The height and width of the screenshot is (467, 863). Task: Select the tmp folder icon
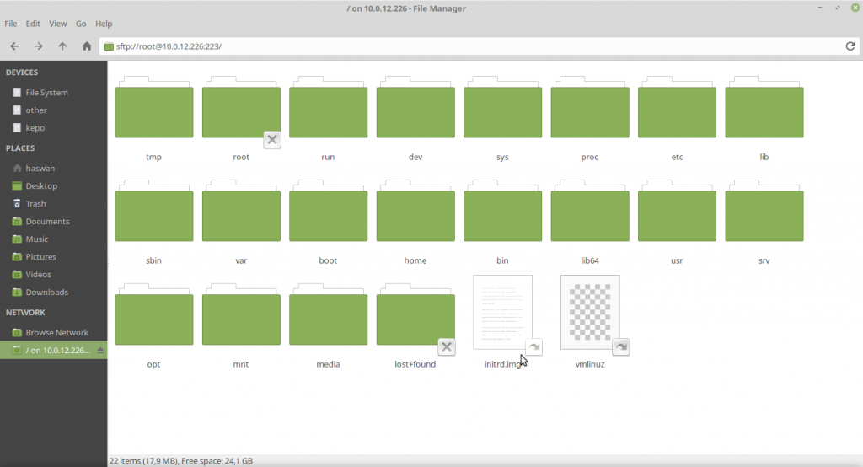click(154, 107)
